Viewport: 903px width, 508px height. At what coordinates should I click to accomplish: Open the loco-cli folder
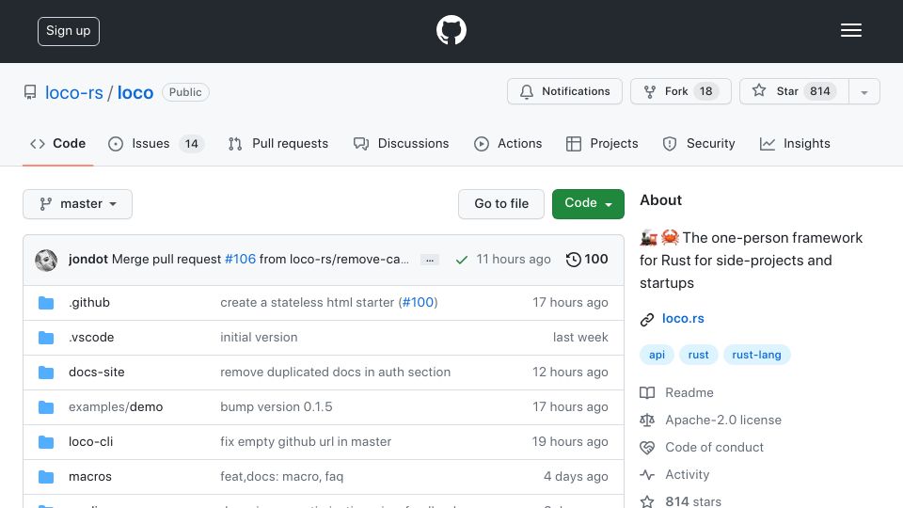(90, 442)
